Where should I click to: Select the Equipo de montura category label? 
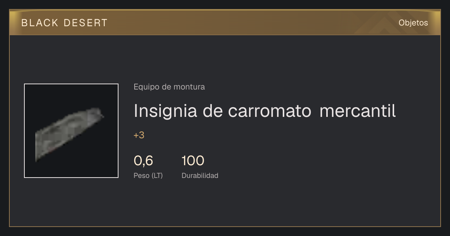tap(169, 87)
